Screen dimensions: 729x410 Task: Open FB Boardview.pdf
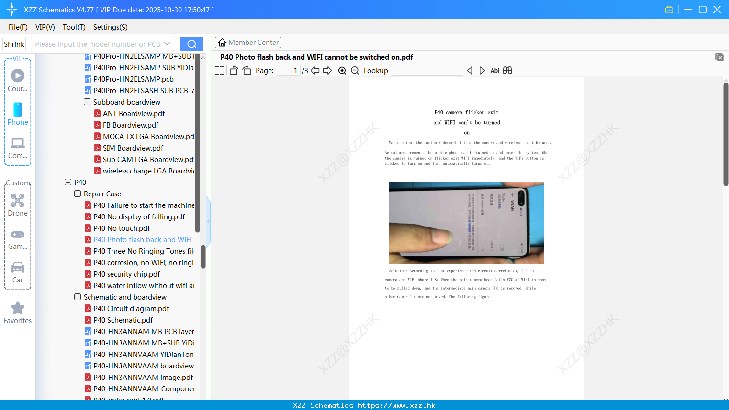click(131, 125)
